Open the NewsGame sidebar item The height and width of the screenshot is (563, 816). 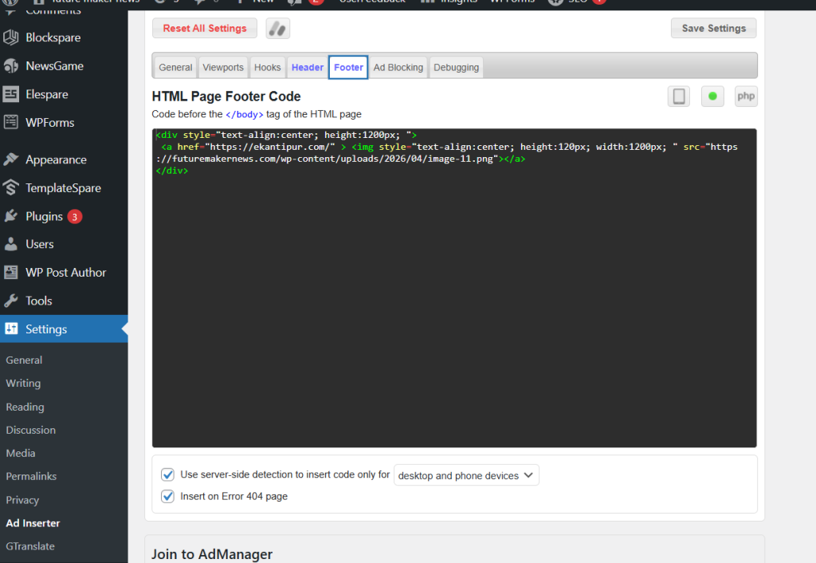click(54, 66)
